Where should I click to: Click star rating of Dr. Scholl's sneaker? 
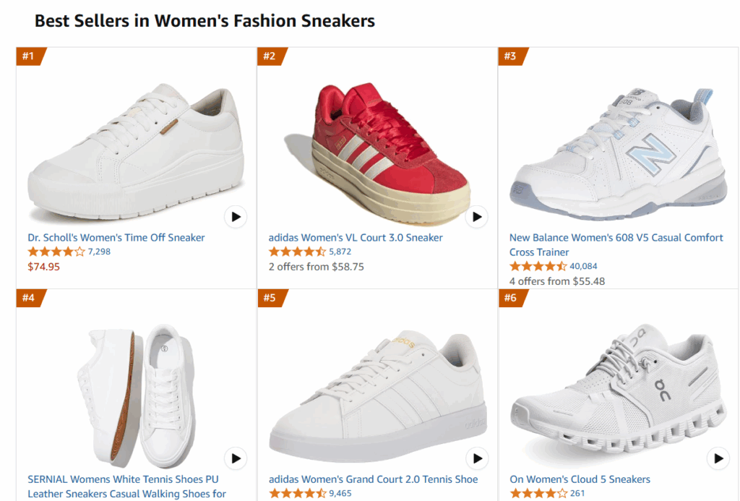56,252
